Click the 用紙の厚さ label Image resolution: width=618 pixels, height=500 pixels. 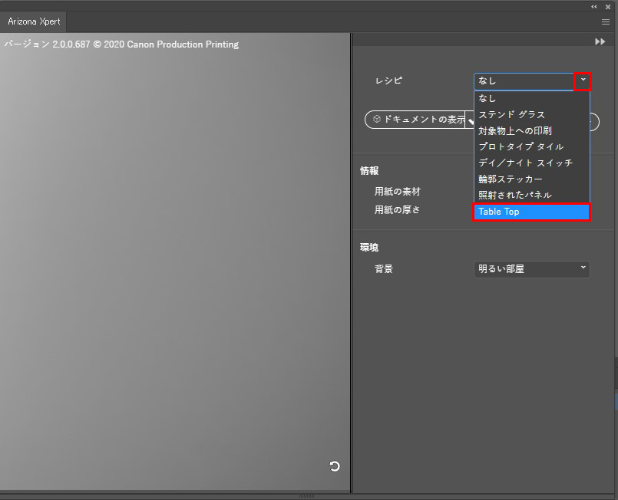tap(397, 210)
